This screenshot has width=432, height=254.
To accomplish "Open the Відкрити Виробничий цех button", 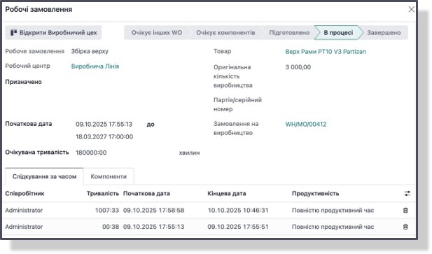I will click(53, 33).
